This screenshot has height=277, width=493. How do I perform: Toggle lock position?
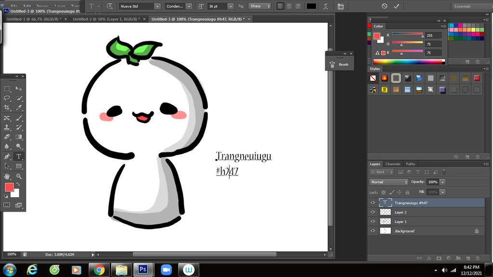point(399,192)
